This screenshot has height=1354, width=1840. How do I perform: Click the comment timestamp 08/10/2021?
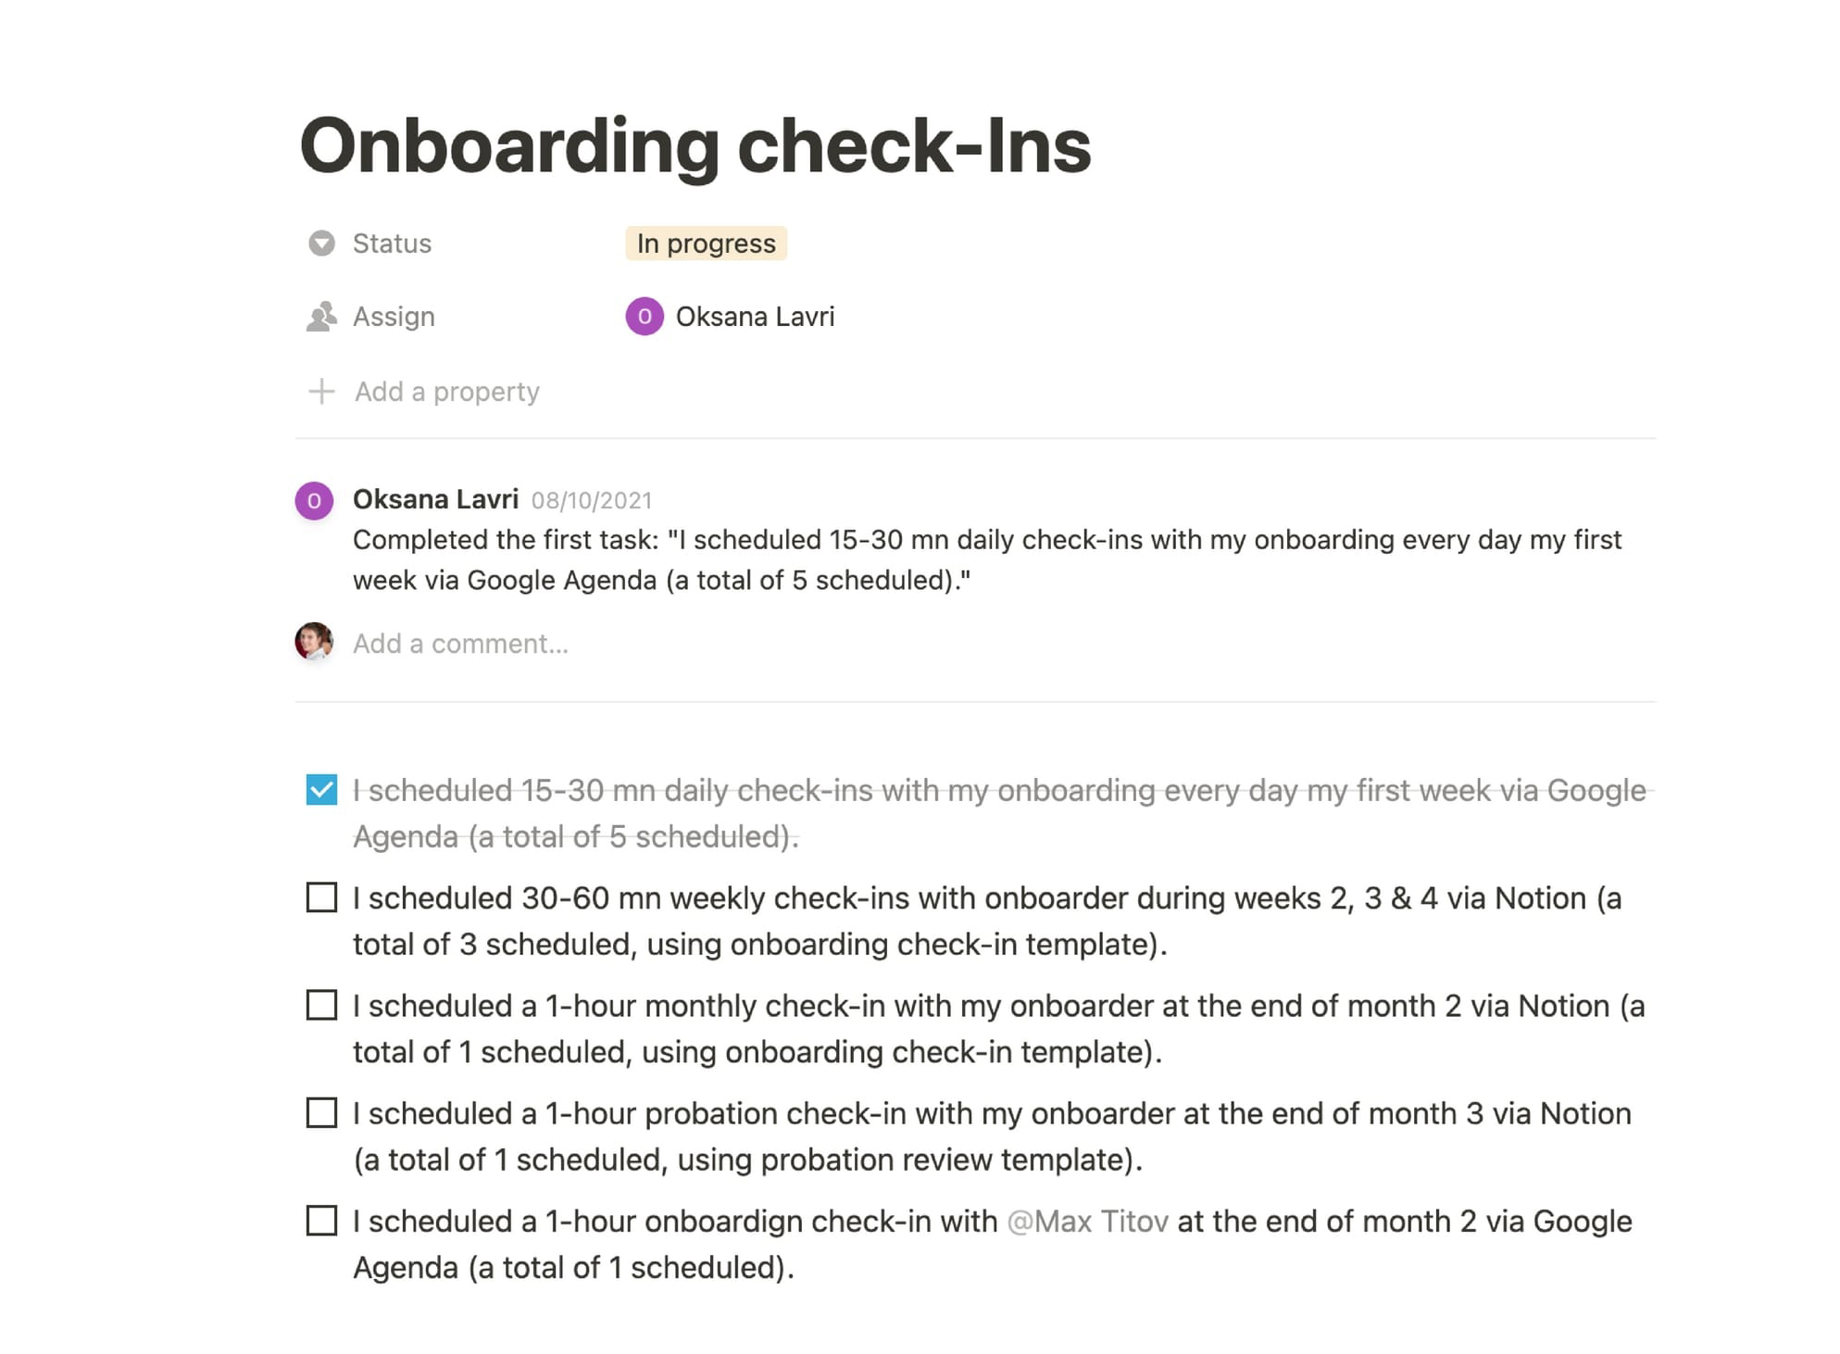click(x=593, y=499)
